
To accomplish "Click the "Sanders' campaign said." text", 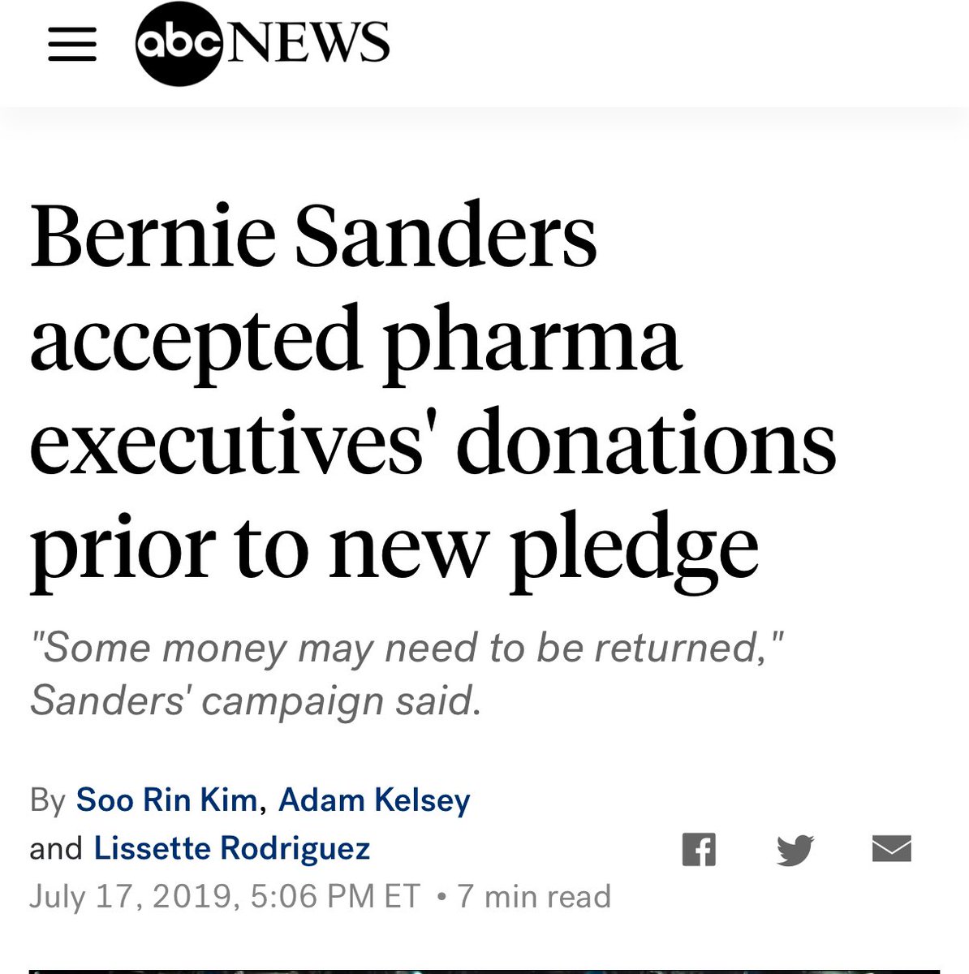I will (256, 700).
